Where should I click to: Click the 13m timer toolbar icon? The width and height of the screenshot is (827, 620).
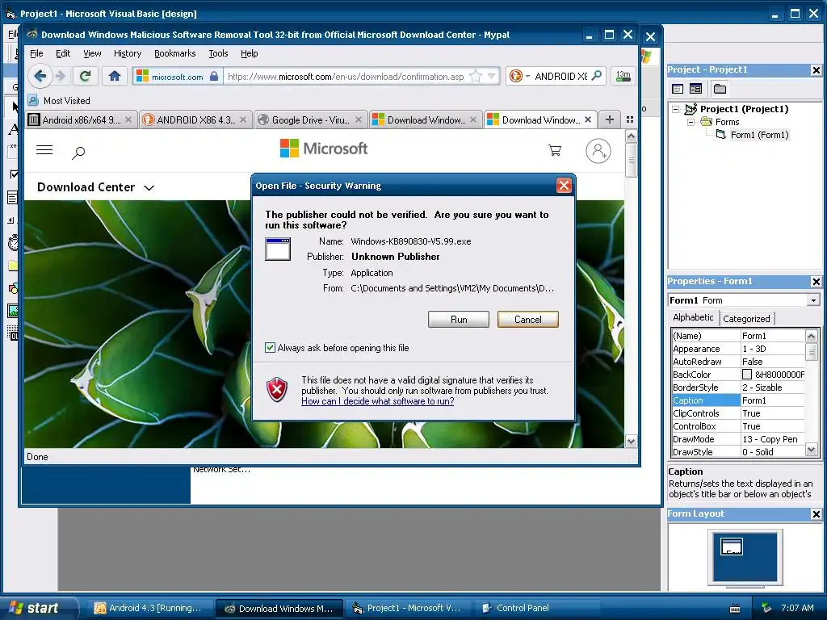pyautogui.click(x=623, y=76)
